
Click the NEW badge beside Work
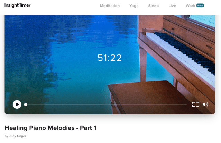pos(200,6)
